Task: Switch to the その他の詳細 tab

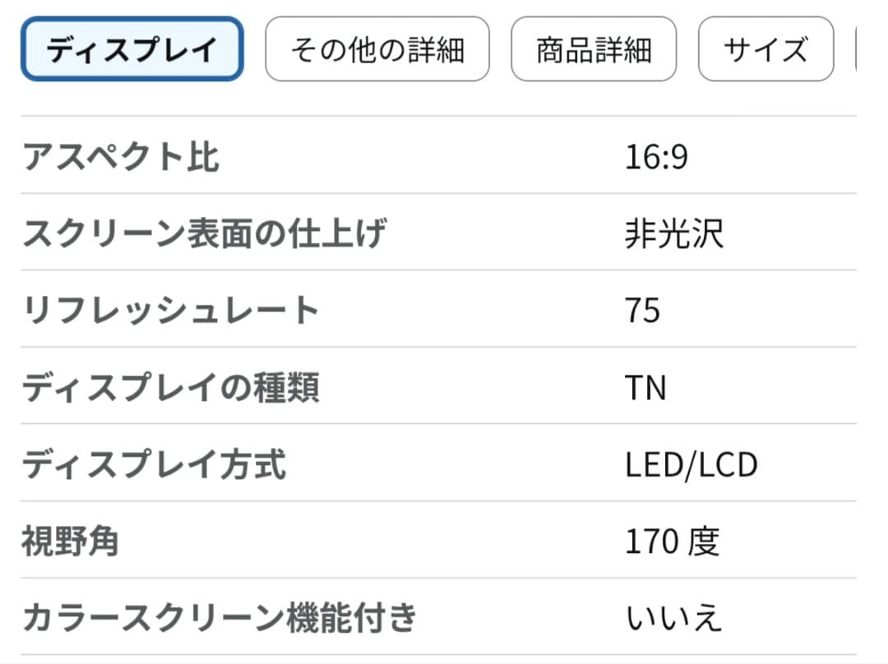Action: (378, 50)
